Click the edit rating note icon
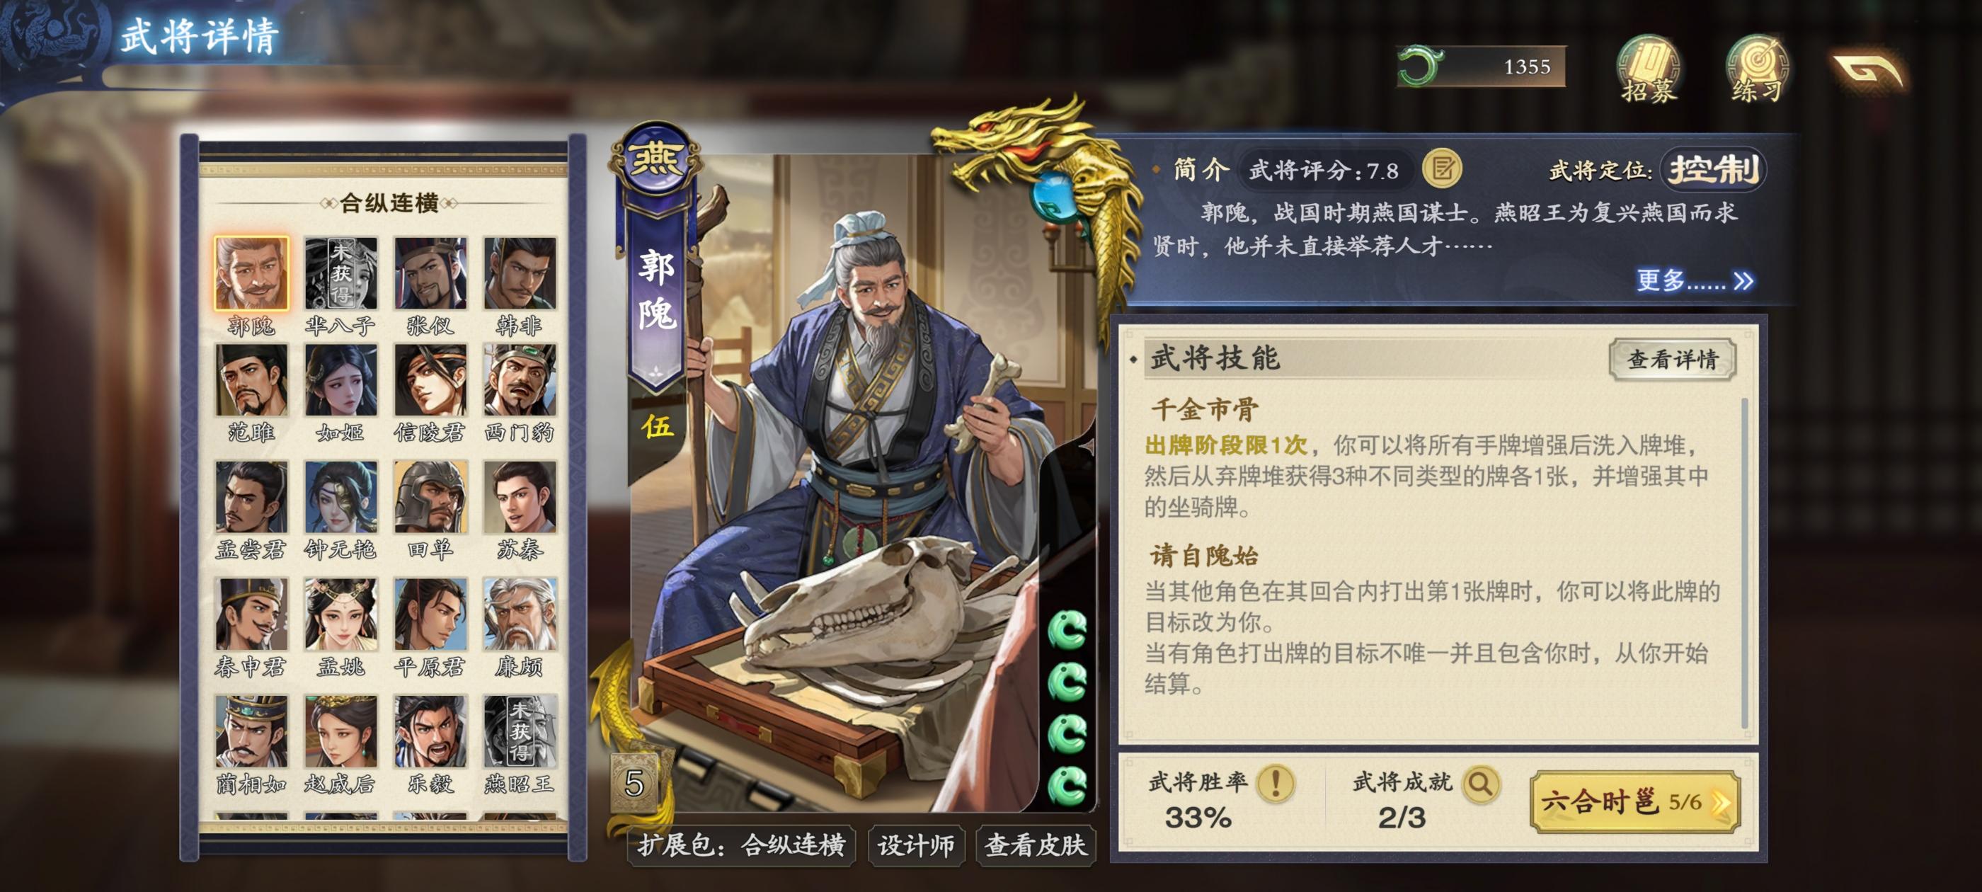The image size is (1982, 892). [1442, 169]
